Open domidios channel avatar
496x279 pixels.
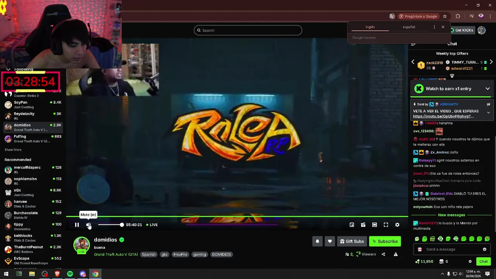point(81,245)
